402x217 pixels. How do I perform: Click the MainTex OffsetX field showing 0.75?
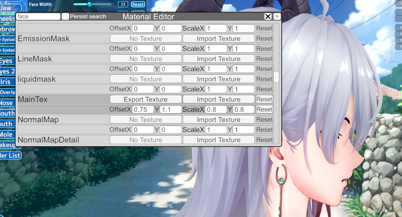point(143,110)
